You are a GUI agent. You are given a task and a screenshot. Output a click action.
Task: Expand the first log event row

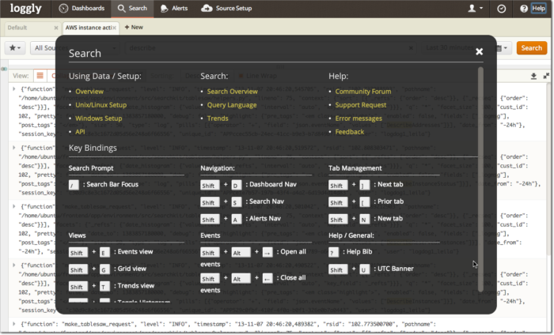click(x=14, y=89)
